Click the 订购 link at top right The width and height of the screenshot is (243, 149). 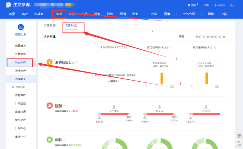206,5
